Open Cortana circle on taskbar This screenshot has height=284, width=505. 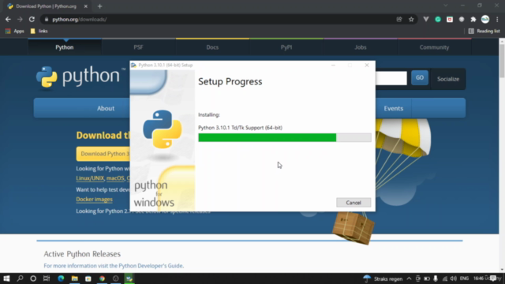[33, 278]
